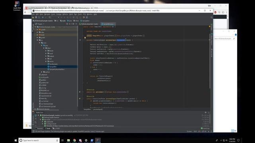
Task: Open File Explorer from the taskbar
Action: [x=69, y=140]
